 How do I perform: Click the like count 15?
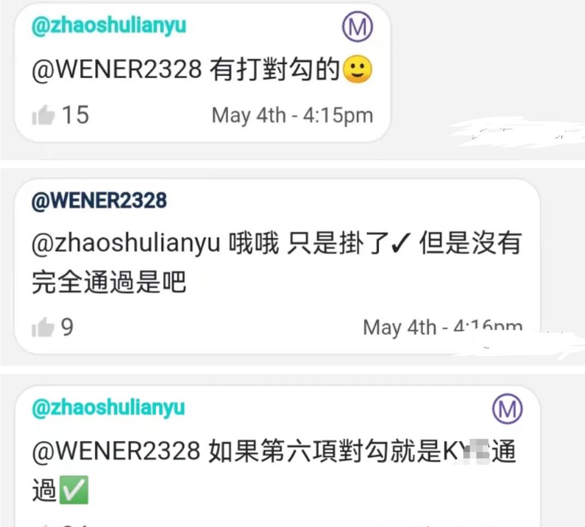click(75, 114)
